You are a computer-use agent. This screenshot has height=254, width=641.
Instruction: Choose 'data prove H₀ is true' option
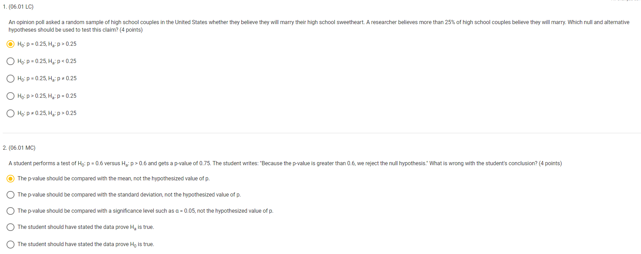(10, 244)
